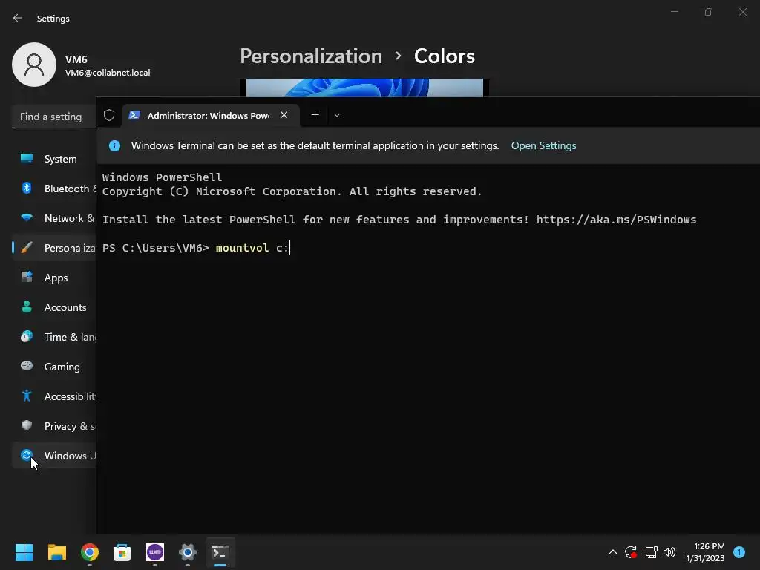The image size is (760, 570).
Task: Open Accessibility in the Settings sidebar
Action: (x=53, y=396)
